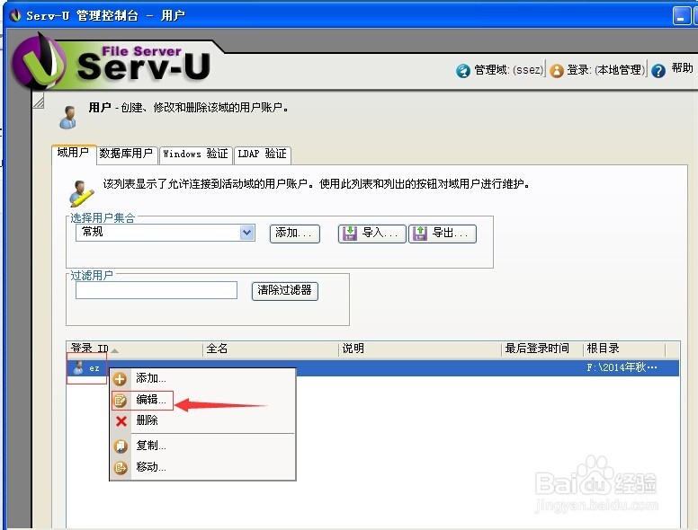Screen dimensions: 698x530
Task: Click the user icon beside 用户 heading
Action: coord(68,118)
